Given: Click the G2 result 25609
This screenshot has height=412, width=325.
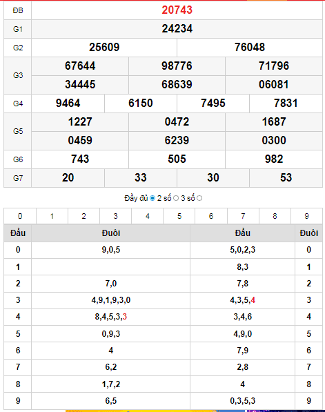Looking at the screenshot, I should tap(104, 48).
